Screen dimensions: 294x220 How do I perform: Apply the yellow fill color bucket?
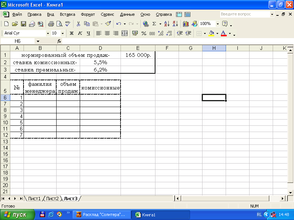point(211,33)
